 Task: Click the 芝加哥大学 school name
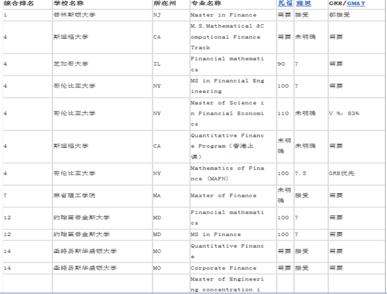click(x=68, y=63)
